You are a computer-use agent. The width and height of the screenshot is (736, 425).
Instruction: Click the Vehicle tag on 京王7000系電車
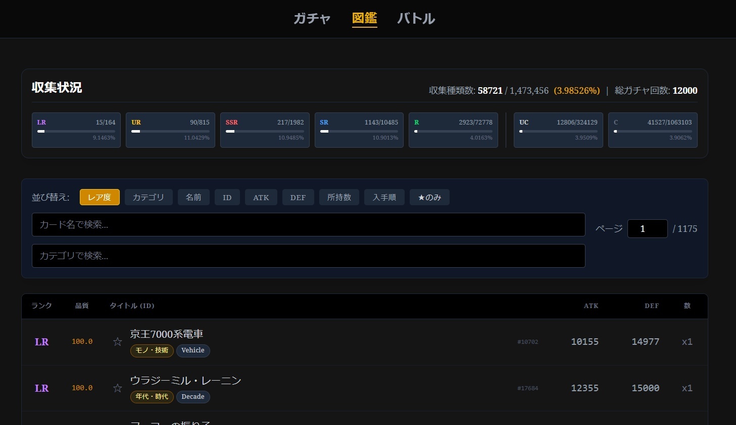(x=193, y=350)
